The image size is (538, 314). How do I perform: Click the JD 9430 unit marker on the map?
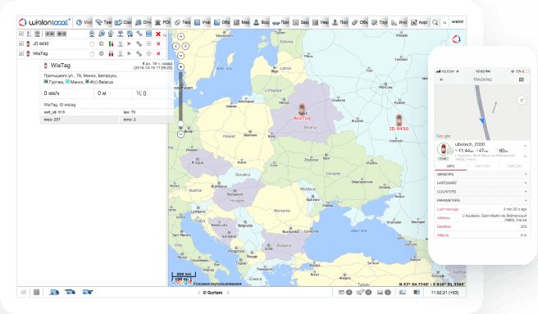(399, 121)
